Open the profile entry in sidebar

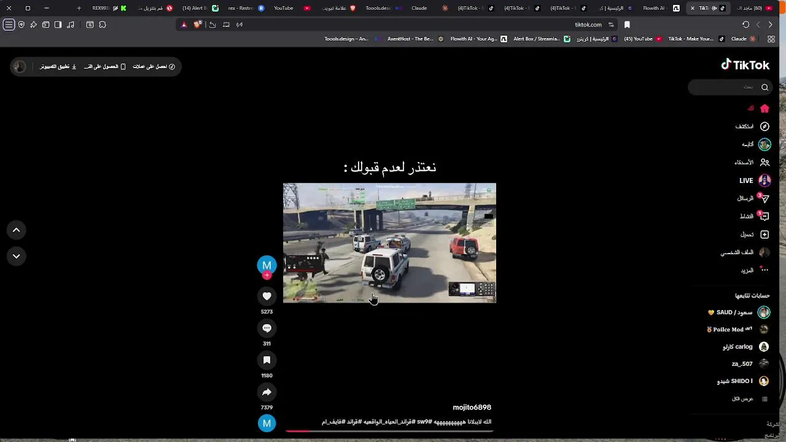click(x=745, y=252)
